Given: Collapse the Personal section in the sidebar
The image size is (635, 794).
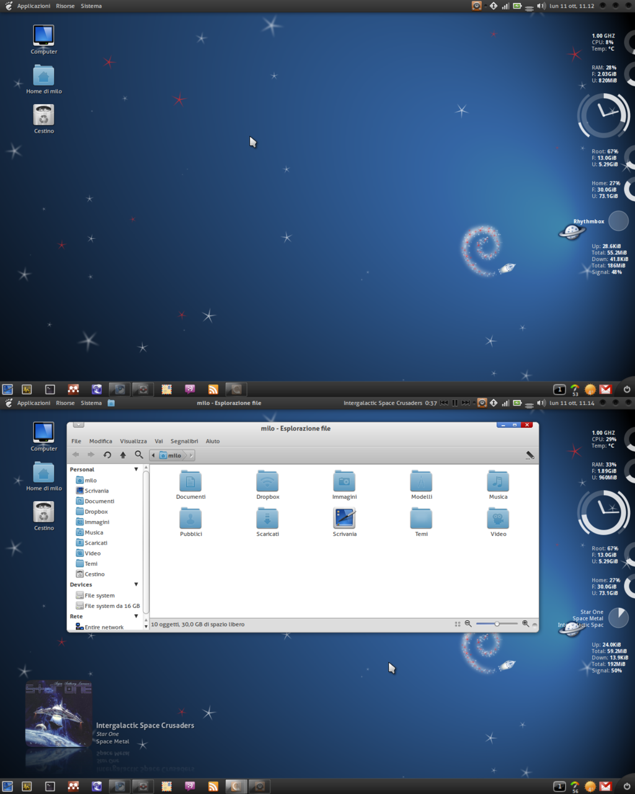Looking at the screenshot, I should click(136, 469).
